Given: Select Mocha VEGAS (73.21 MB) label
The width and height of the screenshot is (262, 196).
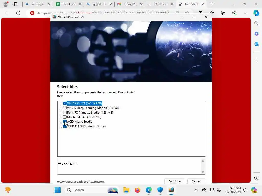Looking at the screenshot, I should tap(84, 117).
